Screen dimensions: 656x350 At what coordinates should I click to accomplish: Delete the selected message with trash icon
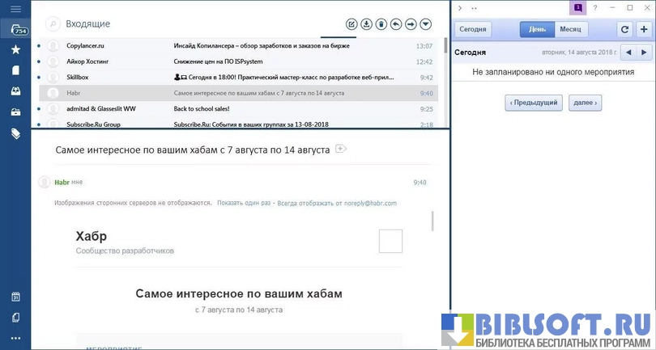tap(381, 24)
